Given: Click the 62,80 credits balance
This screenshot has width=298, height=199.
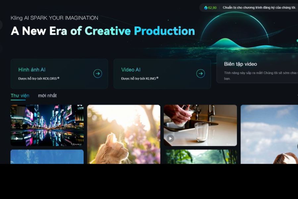Looking at the screenshot, I should pos(212,8).
